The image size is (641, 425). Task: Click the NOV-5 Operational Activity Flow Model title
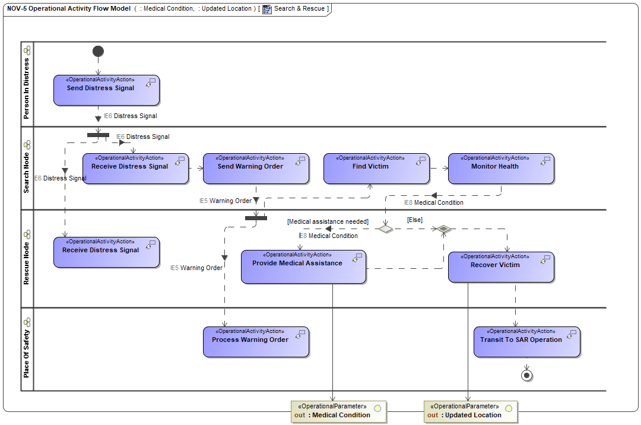click(69, 9)
